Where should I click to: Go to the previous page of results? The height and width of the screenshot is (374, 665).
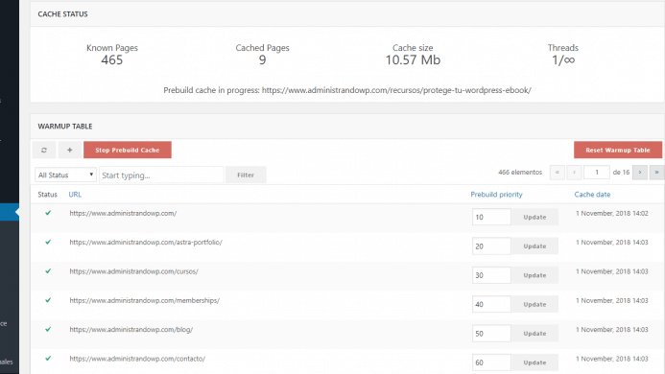tap(574, 173)
